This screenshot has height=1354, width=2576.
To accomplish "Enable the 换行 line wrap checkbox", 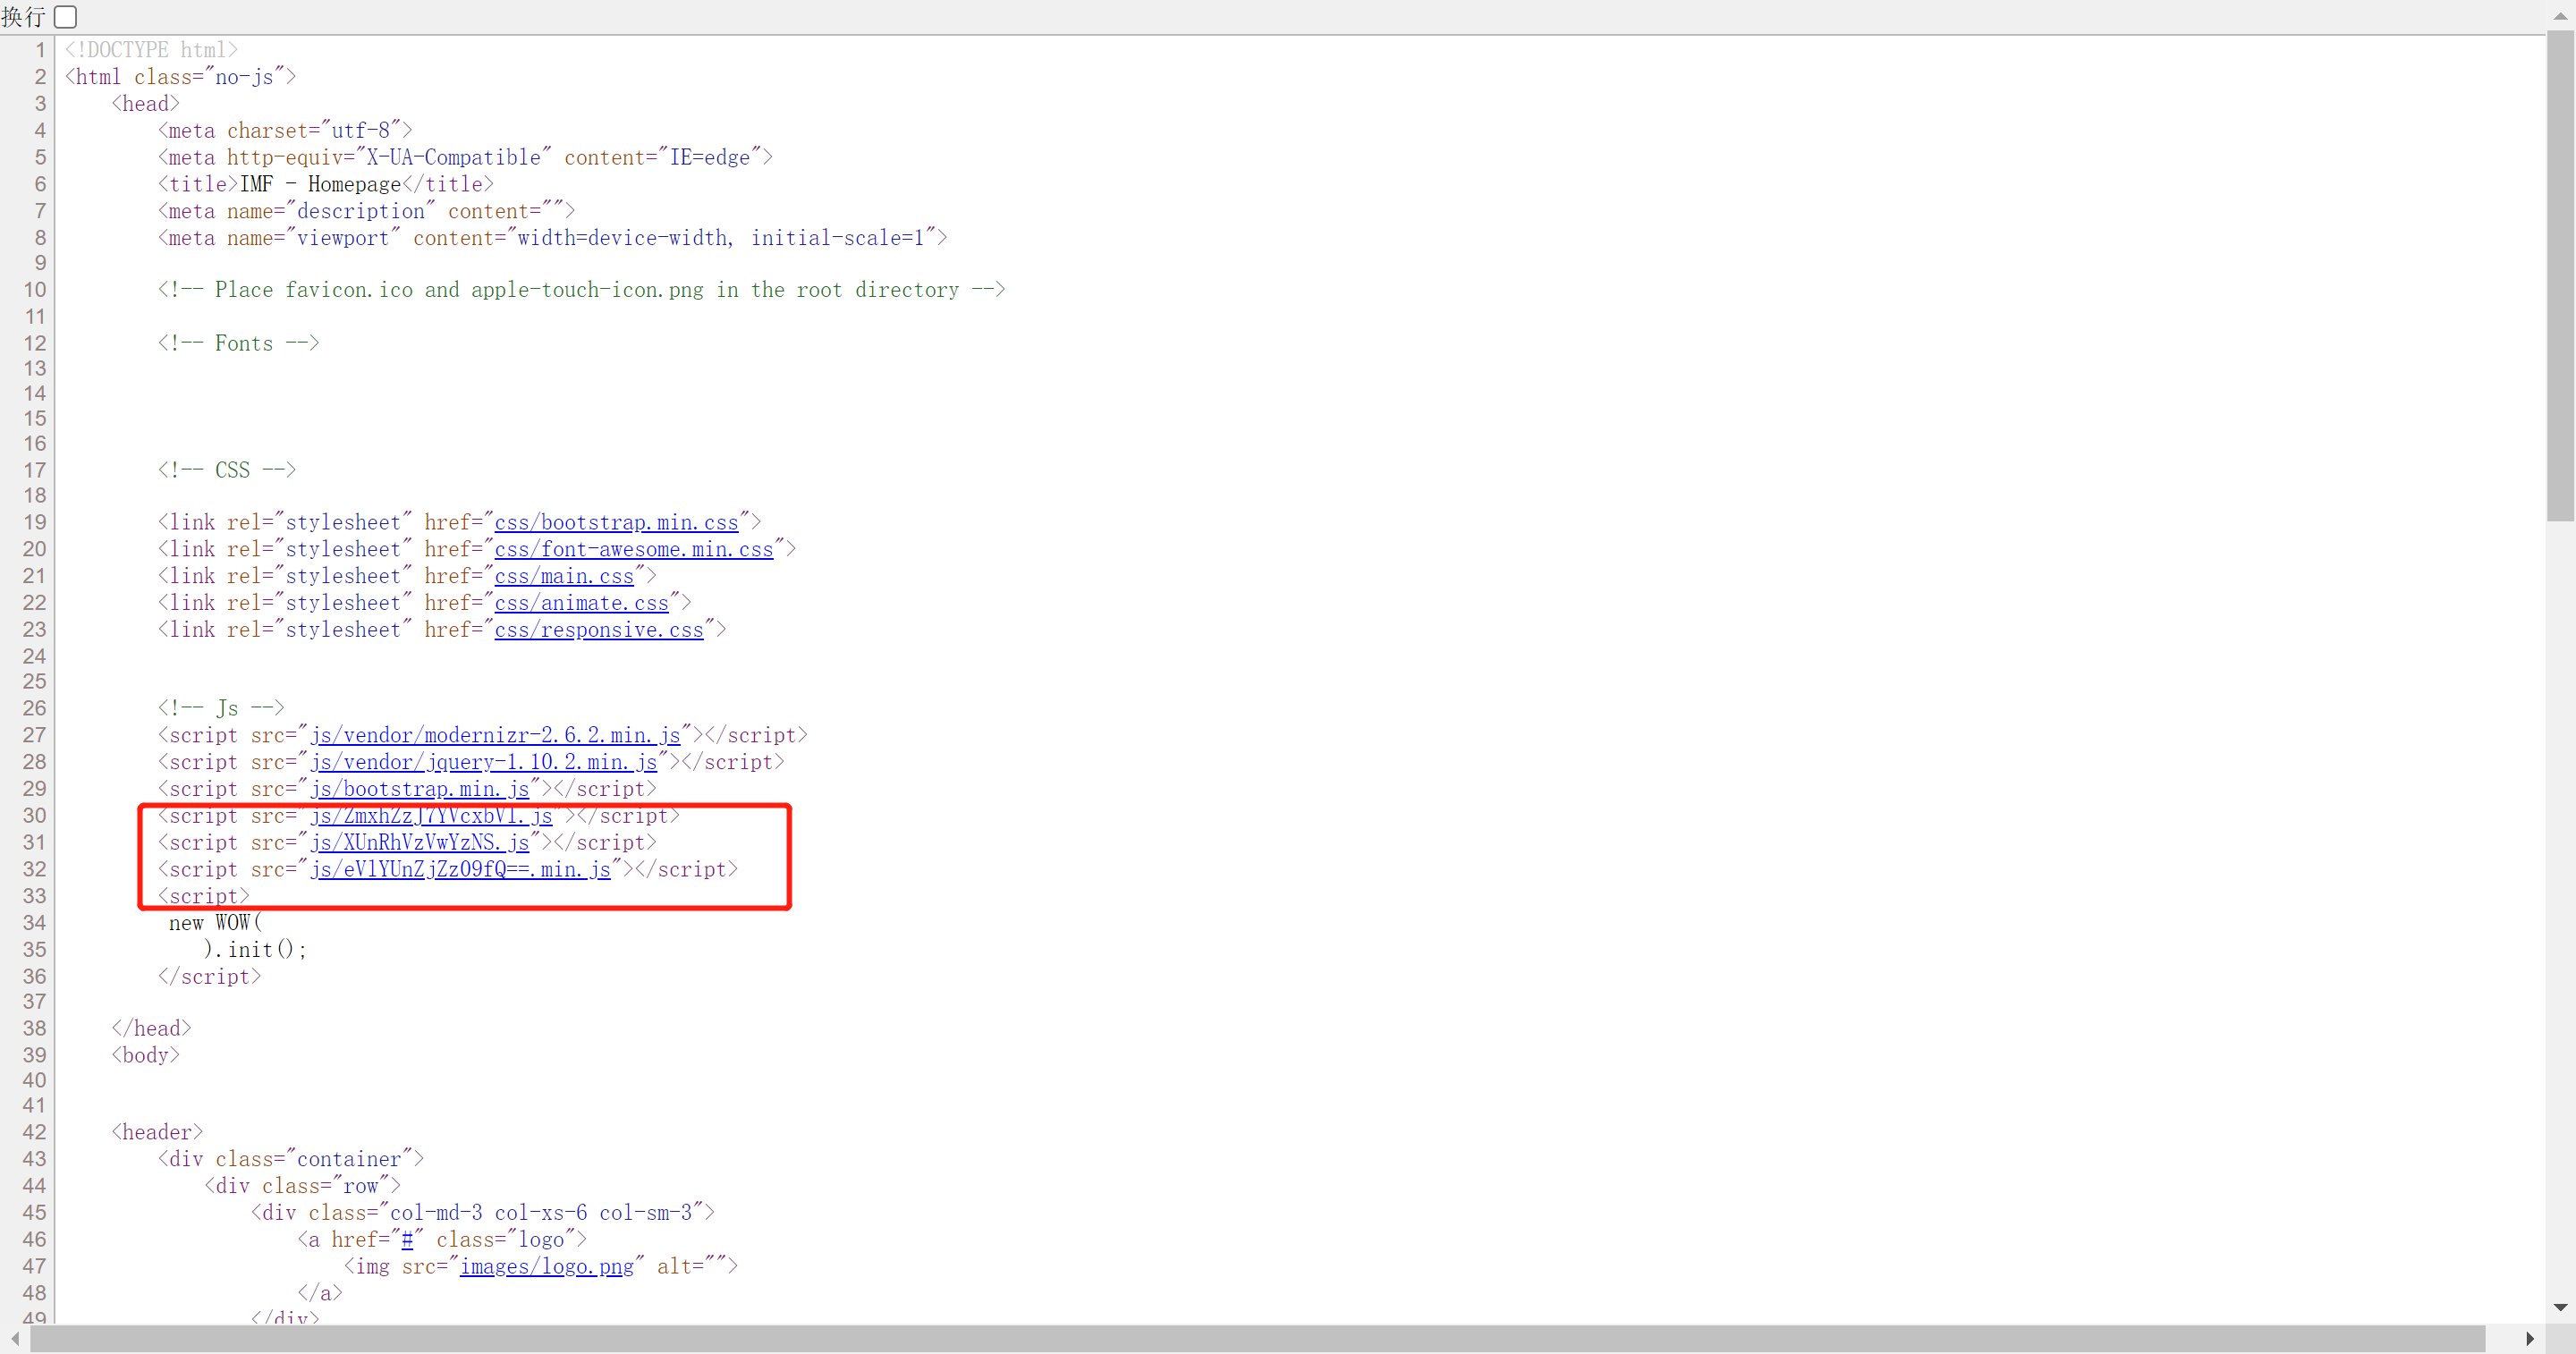I will click(x=66, y=17).
